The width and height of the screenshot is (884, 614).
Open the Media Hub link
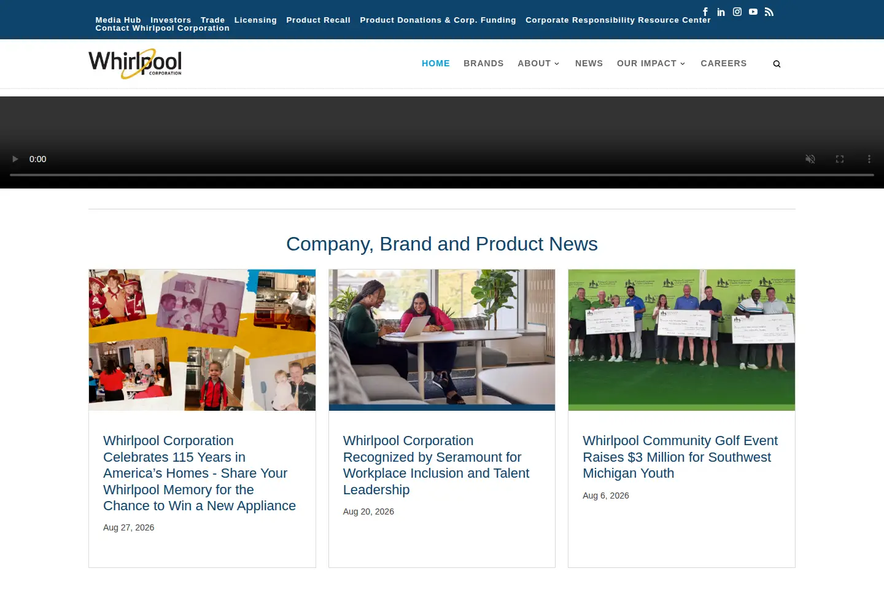[x=118, y=20]
